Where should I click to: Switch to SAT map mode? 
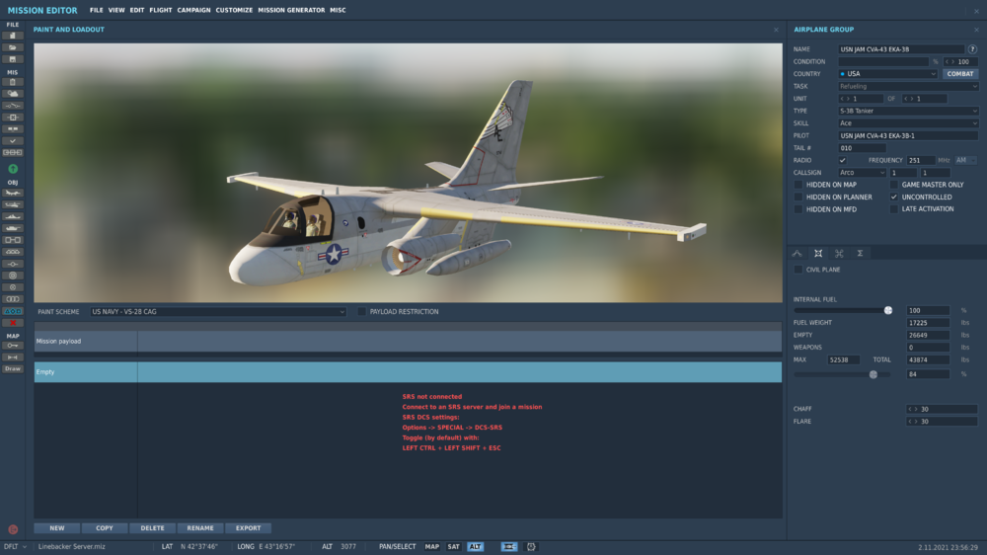tap(453, 547)
